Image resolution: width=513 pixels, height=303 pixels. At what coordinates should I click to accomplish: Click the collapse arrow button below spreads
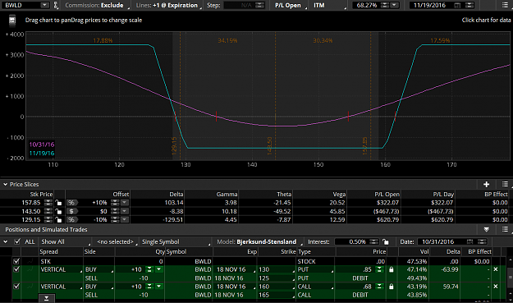click(x=47, y=298)
